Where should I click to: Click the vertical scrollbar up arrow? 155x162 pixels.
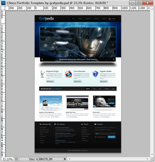click(152, 9)
